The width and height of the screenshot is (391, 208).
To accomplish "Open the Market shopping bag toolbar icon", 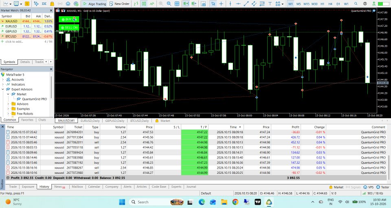I will click(52, 4).
